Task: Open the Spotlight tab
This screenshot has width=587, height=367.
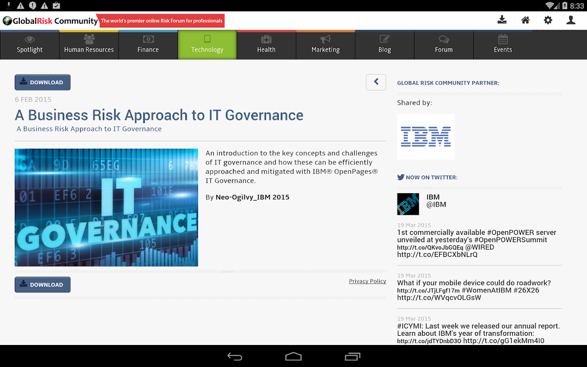Action: 30,45
